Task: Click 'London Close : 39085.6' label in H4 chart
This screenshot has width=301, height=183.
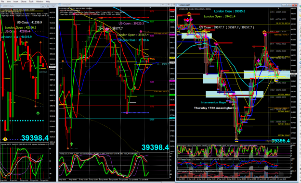Action: click(x=133, y=40)
